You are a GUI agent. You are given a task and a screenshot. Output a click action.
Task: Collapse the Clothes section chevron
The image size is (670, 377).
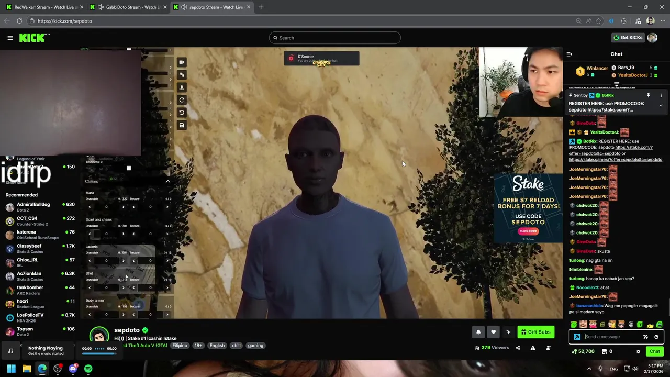(x=167, y=181)
